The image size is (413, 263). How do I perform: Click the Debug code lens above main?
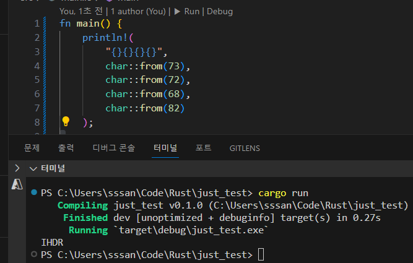[220, 11]
